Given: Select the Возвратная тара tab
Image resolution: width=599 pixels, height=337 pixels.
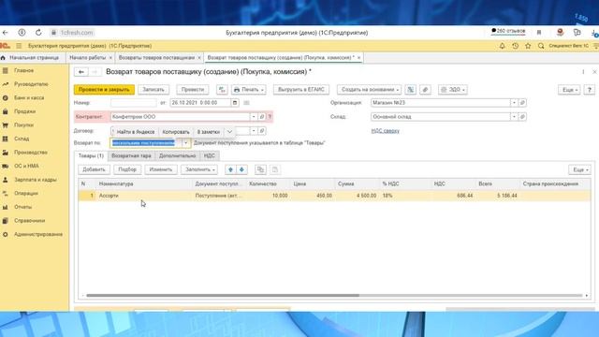Looking at the screenshot, I should (x=131, y=156).
